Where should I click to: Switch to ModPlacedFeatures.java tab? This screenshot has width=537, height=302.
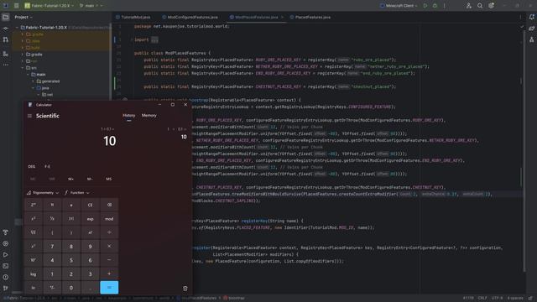point(256,17)
